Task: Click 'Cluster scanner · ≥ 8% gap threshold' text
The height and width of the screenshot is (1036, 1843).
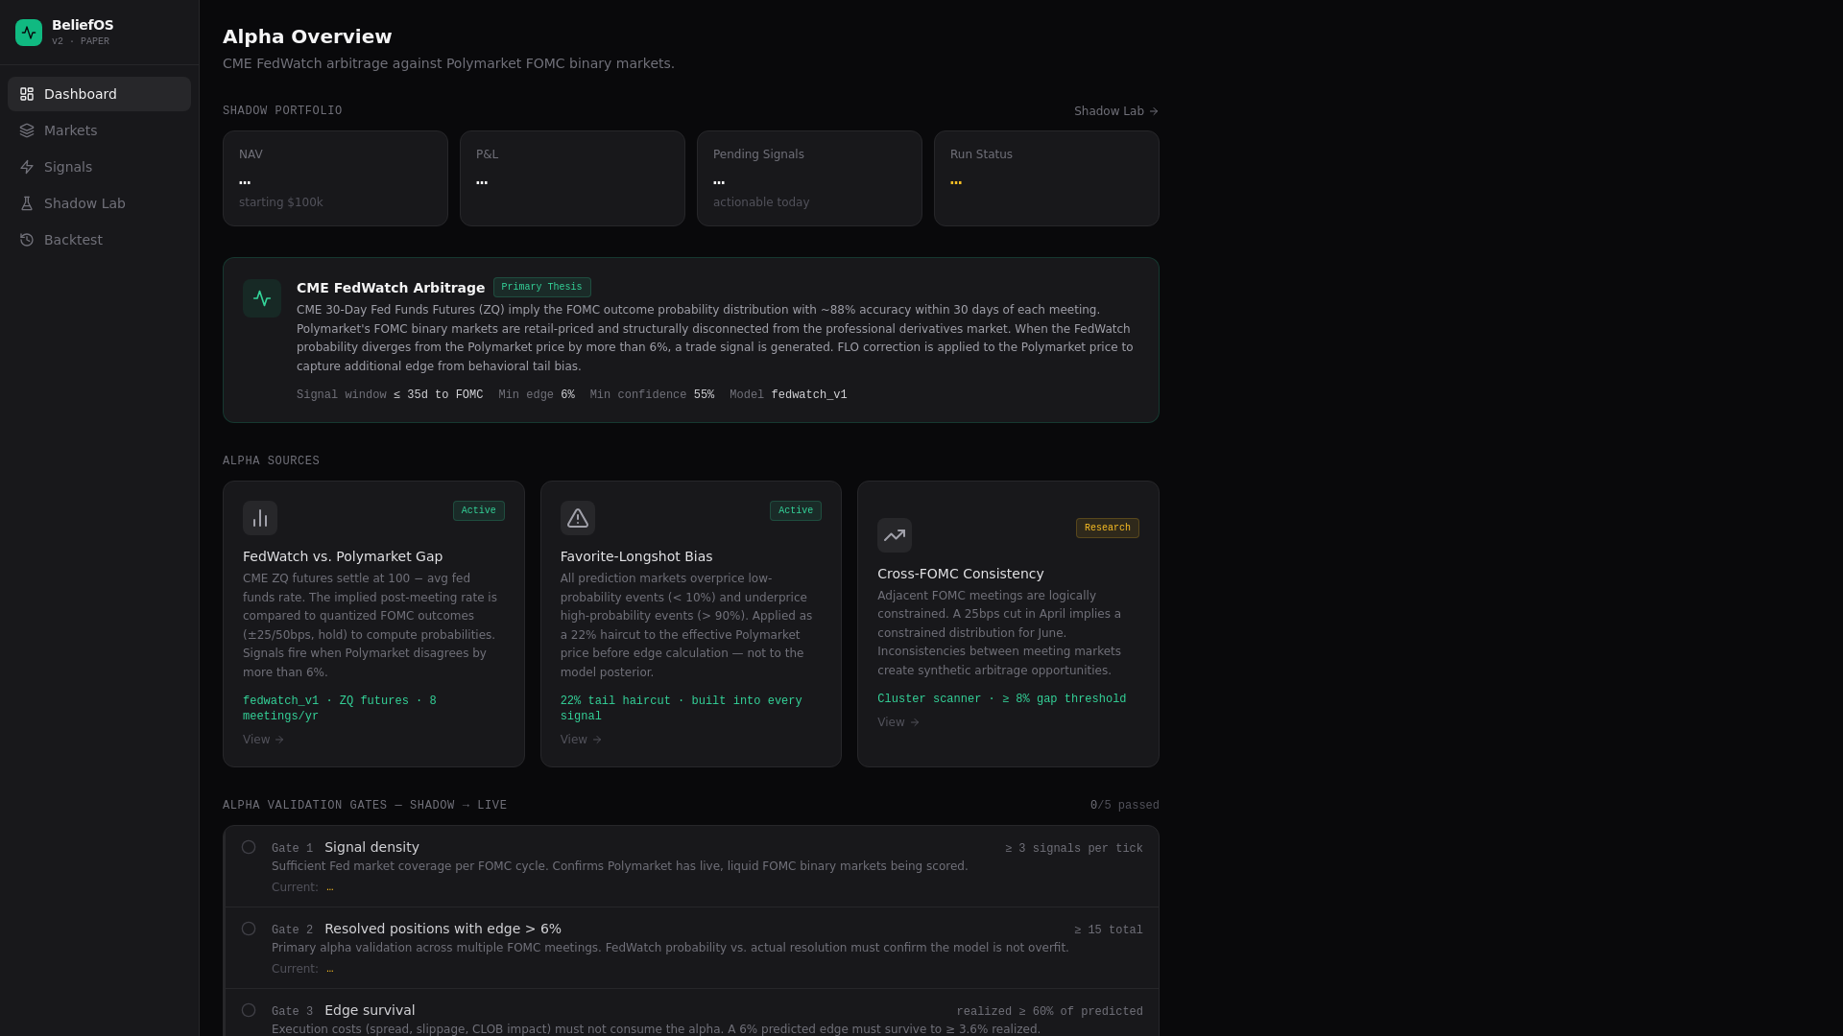Action: pyautogui.click(x=1001, y=699)
